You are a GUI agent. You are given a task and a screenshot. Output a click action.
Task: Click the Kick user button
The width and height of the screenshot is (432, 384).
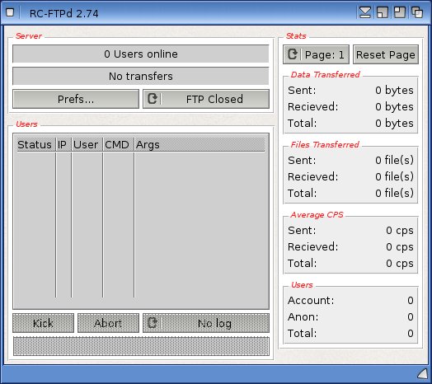43,323
